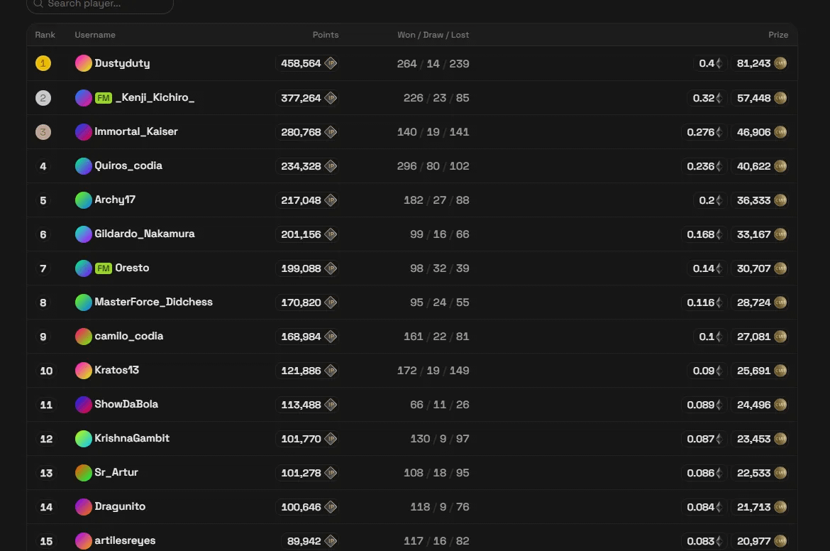Click the FM title badge beside Oresto
Image resolution: width=830 pixels, height=551 pixels.
pyautogui.click(x=104, y=268)
